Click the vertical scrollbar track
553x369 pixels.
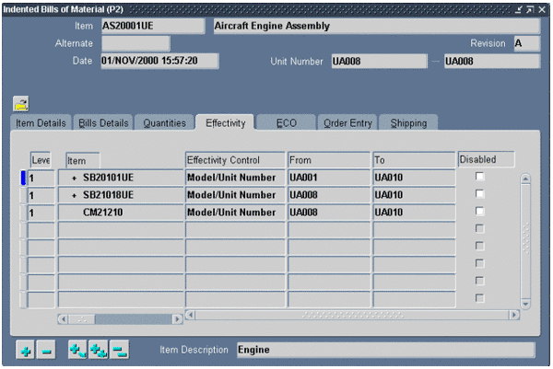pyautogui.click(x=525, y=241)
